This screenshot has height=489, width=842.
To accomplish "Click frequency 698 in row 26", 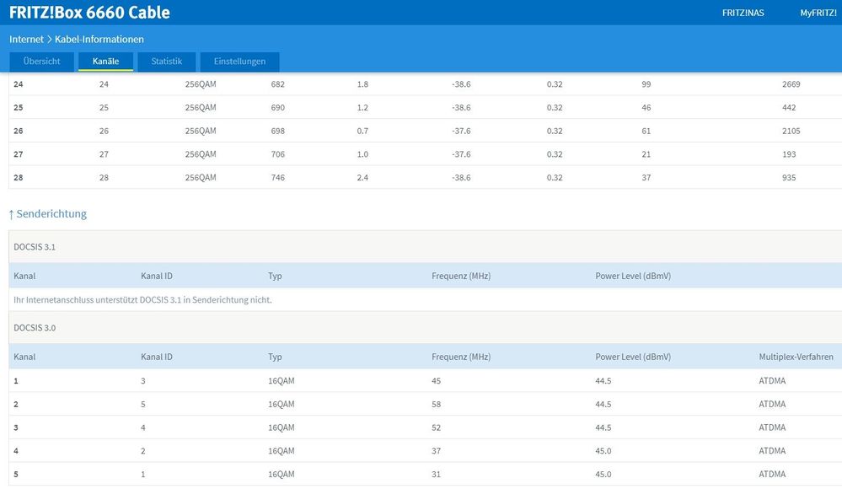I will [x=277, y=132].
